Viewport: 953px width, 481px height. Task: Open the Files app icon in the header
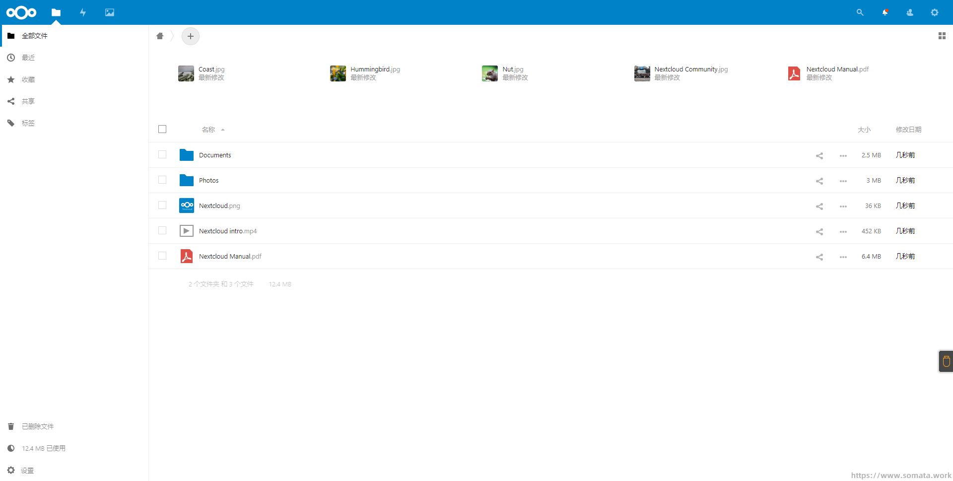pyautogui.click(x=56, y=12)
